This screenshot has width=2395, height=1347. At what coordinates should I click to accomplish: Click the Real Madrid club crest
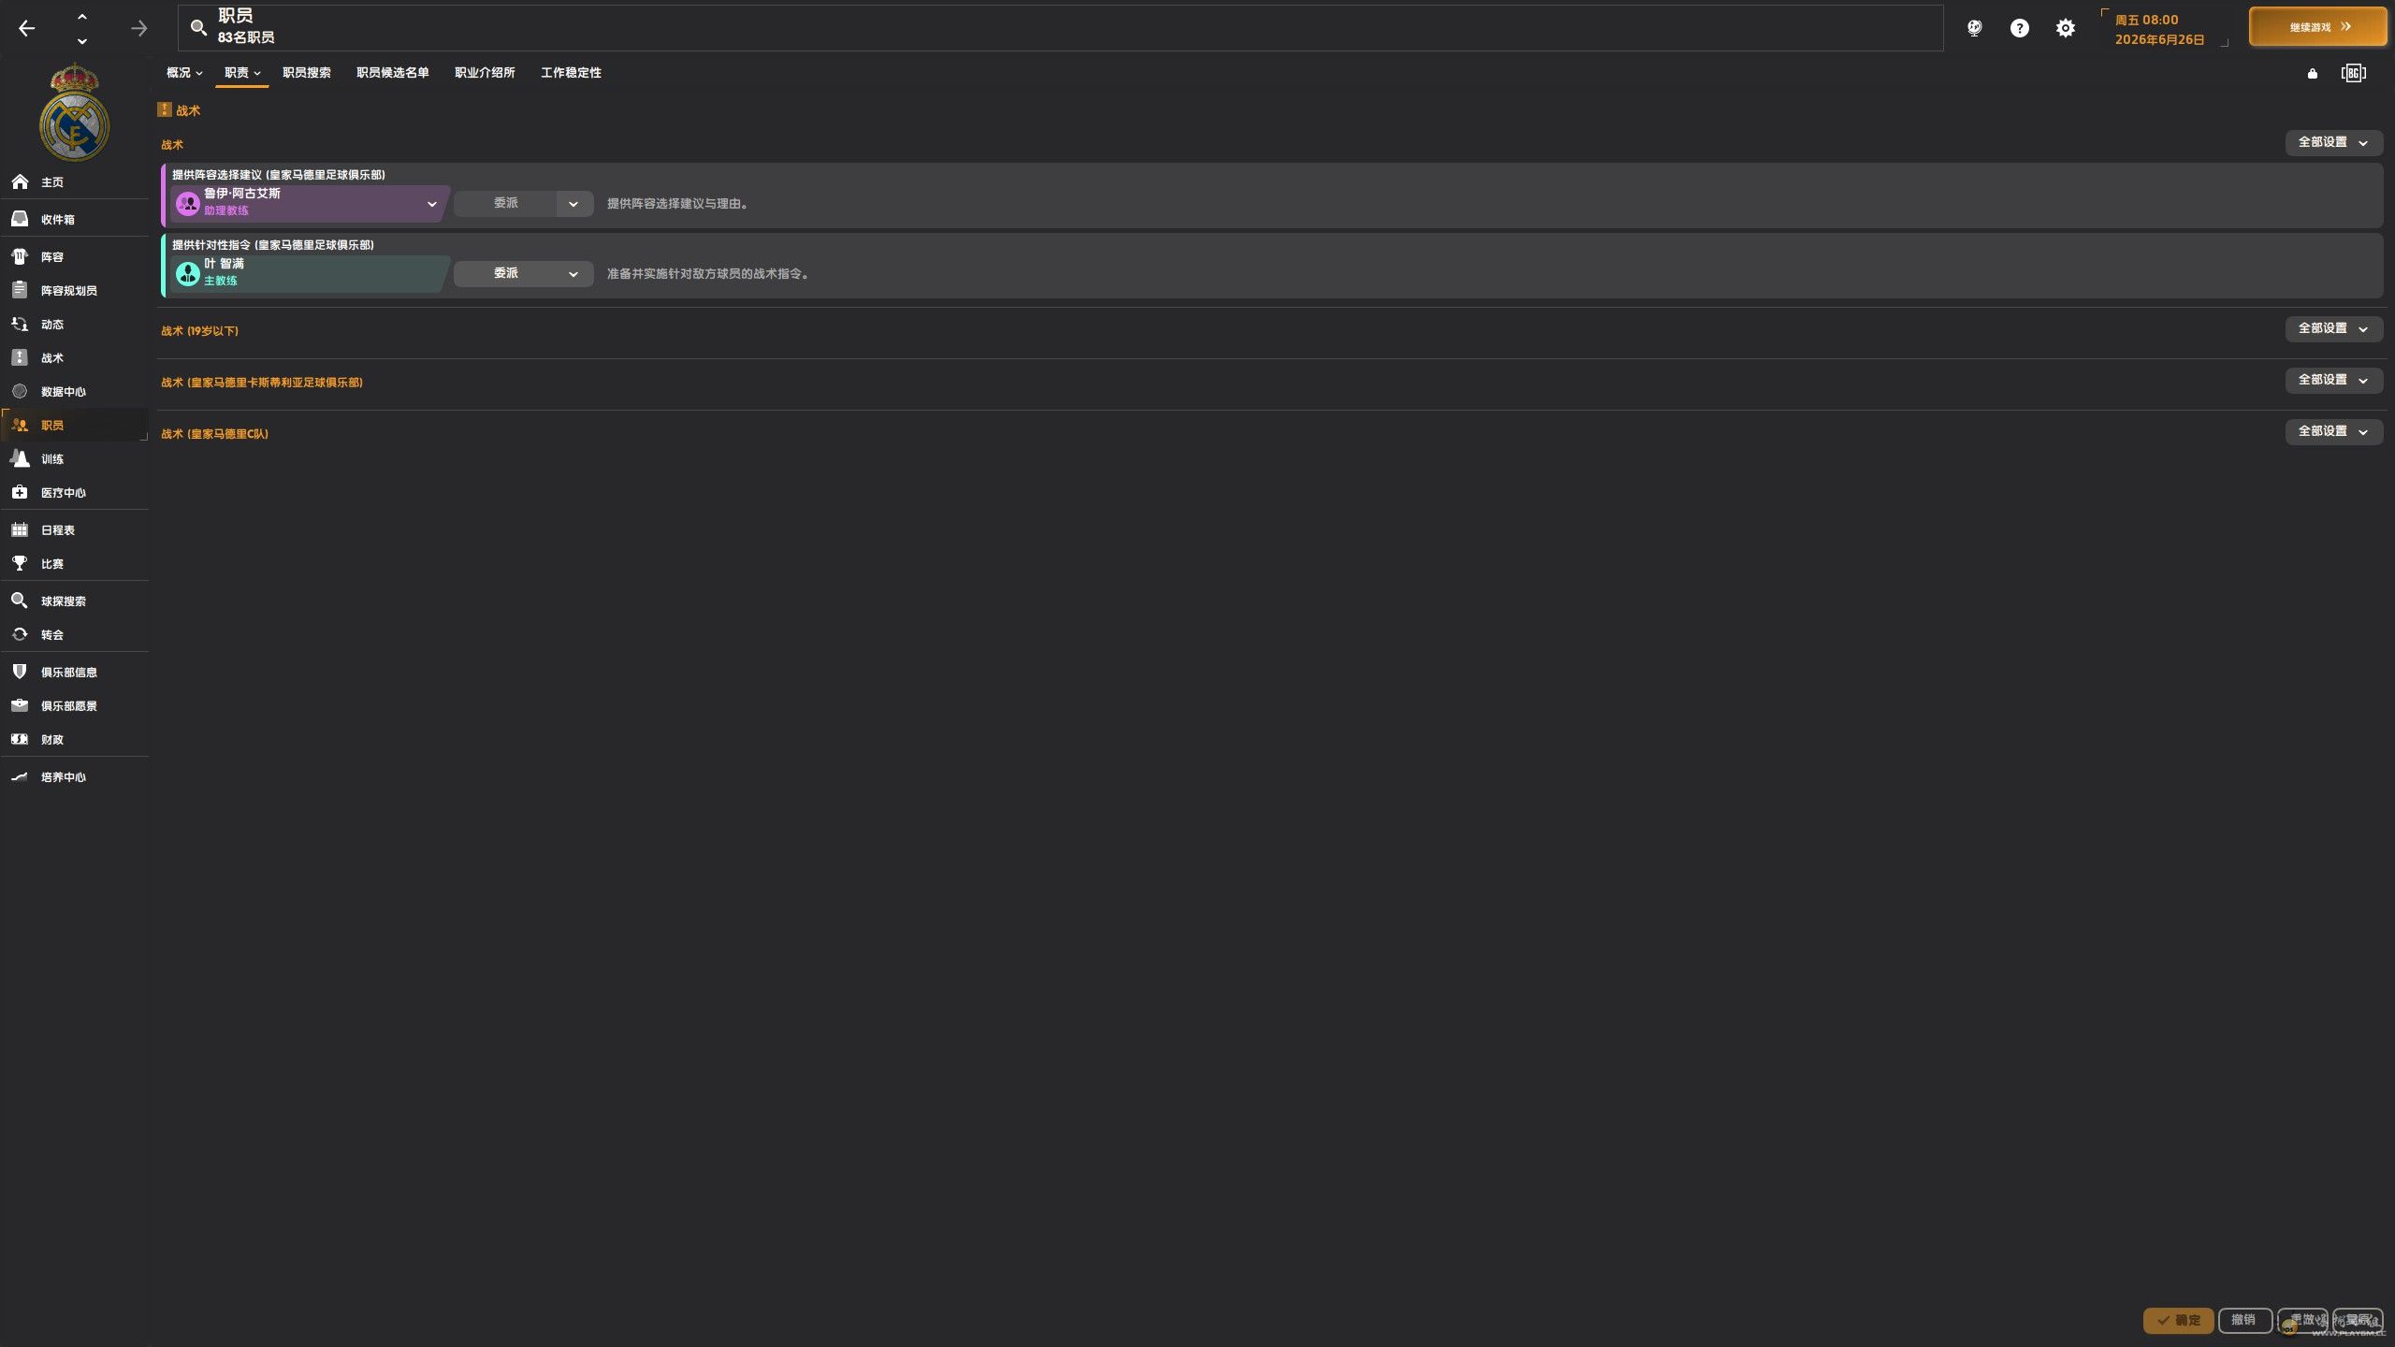point(74,112)
